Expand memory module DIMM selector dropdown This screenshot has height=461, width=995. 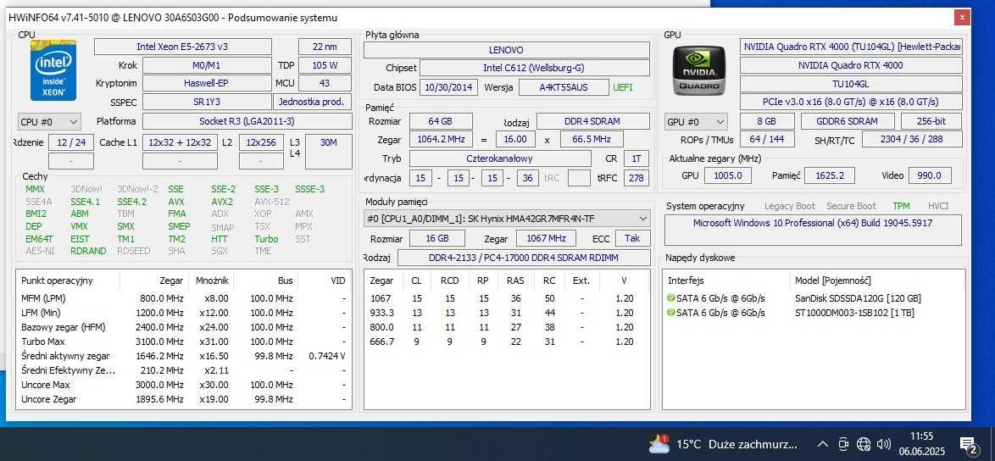pos(507,219)
